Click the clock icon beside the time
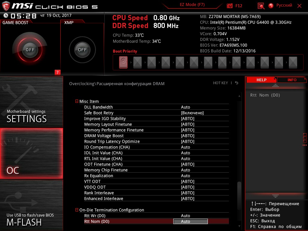Viewport: 308px width, 231px height. 6,15
